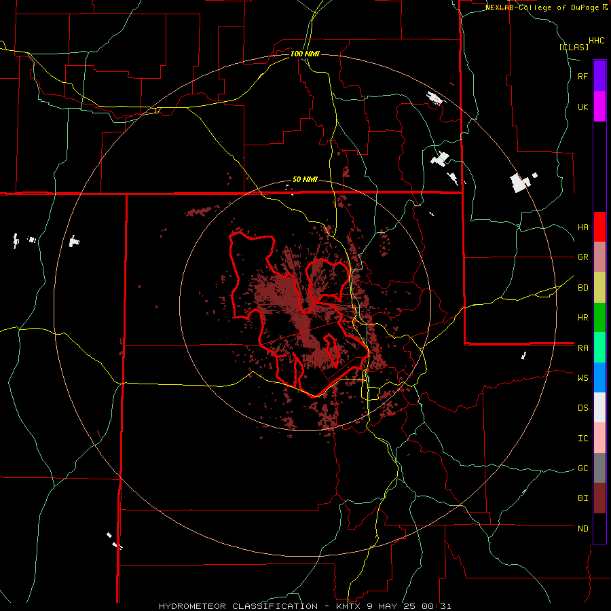Select the yellow BD legend swatch
The height and width of the screenshot is (611, 611).
coord(599,288)
